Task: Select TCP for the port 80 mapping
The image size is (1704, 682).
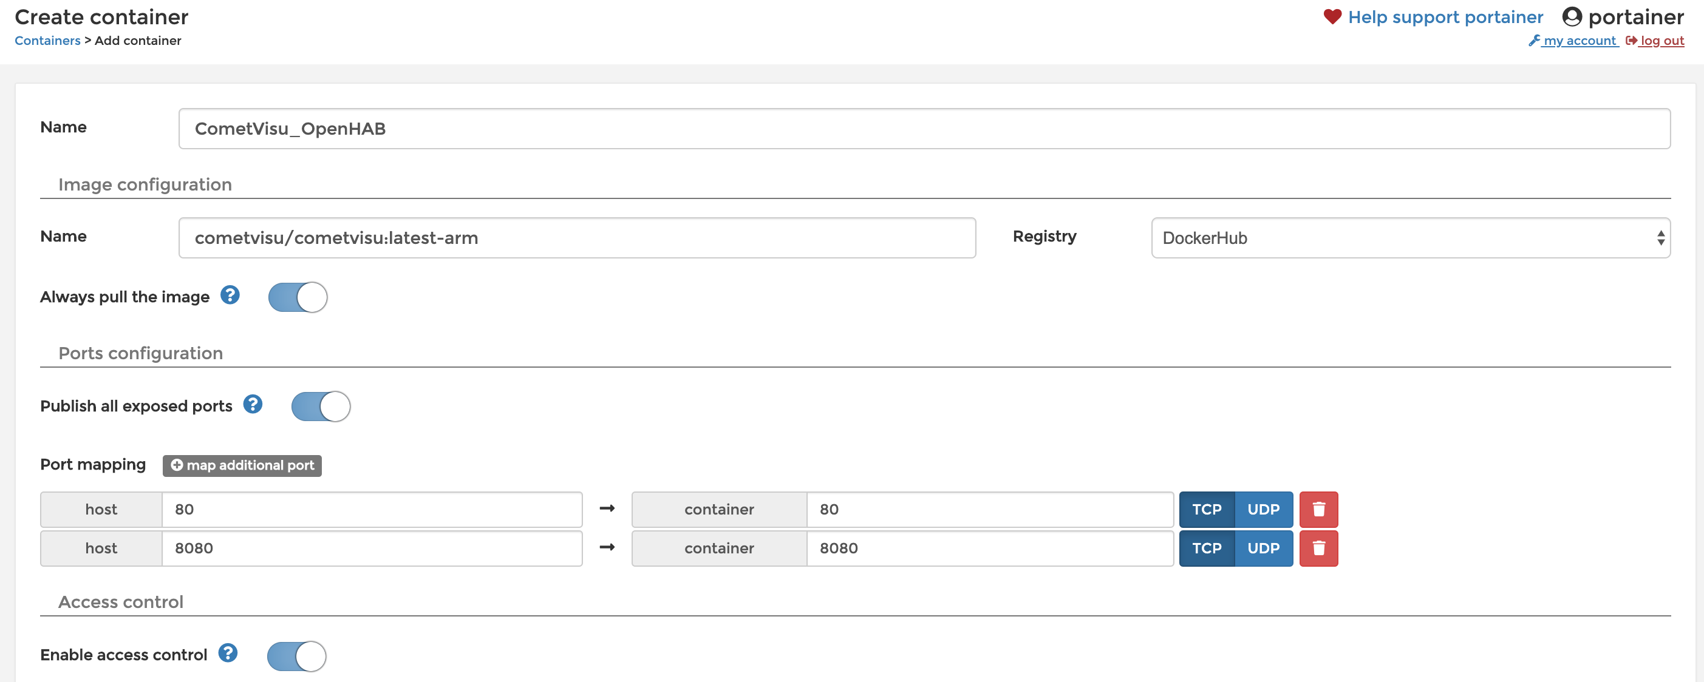Action: [x=1207, y=509]
